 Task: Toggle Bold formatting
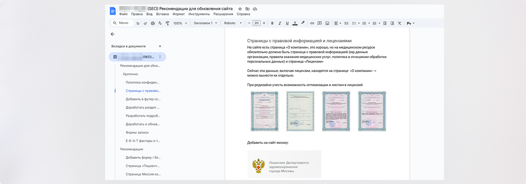point(272,23)
